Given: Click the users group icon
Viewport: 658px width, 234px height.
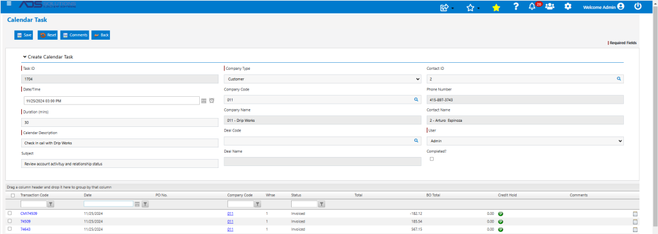Looking at the screenshot, I should pos(549,6).
